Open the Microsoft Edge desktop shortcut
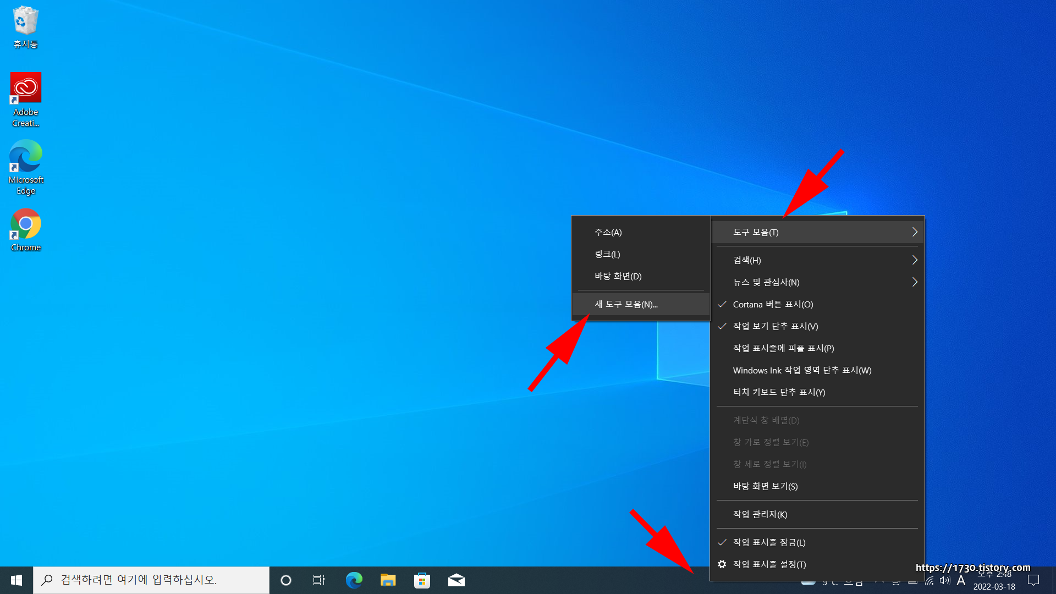 point(25,156)
